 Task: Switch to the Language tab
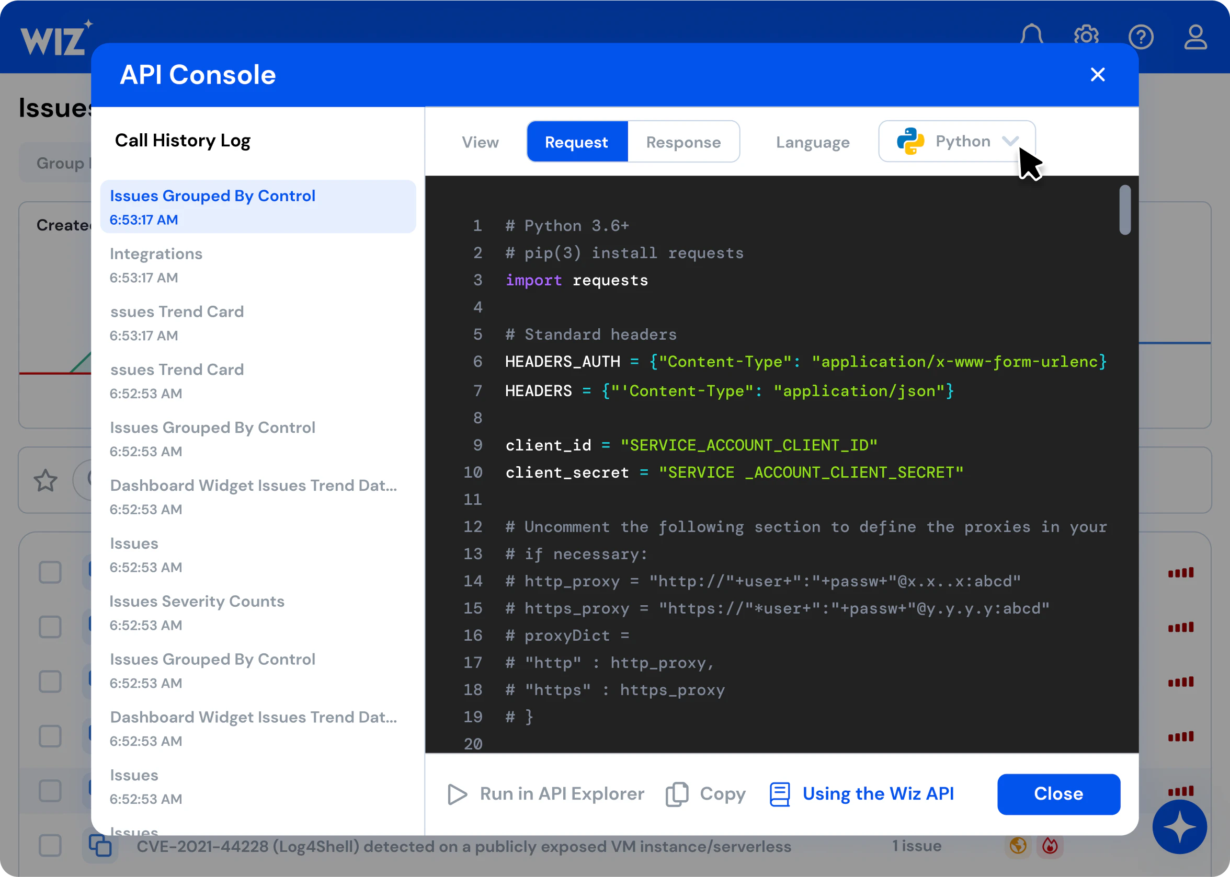(x=812, y=141)
